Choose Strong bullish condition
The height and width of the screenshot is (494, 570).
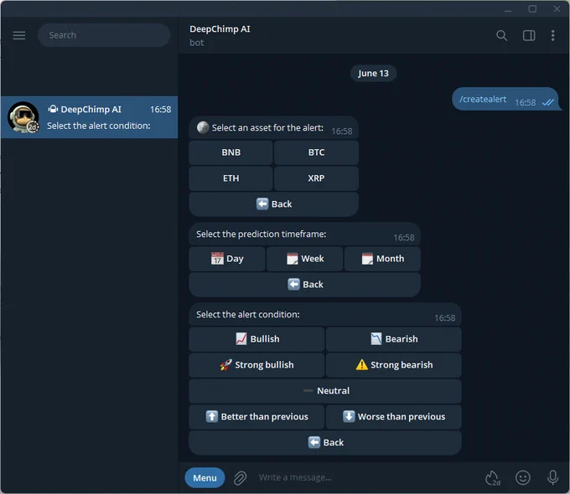tap(256, 365)
